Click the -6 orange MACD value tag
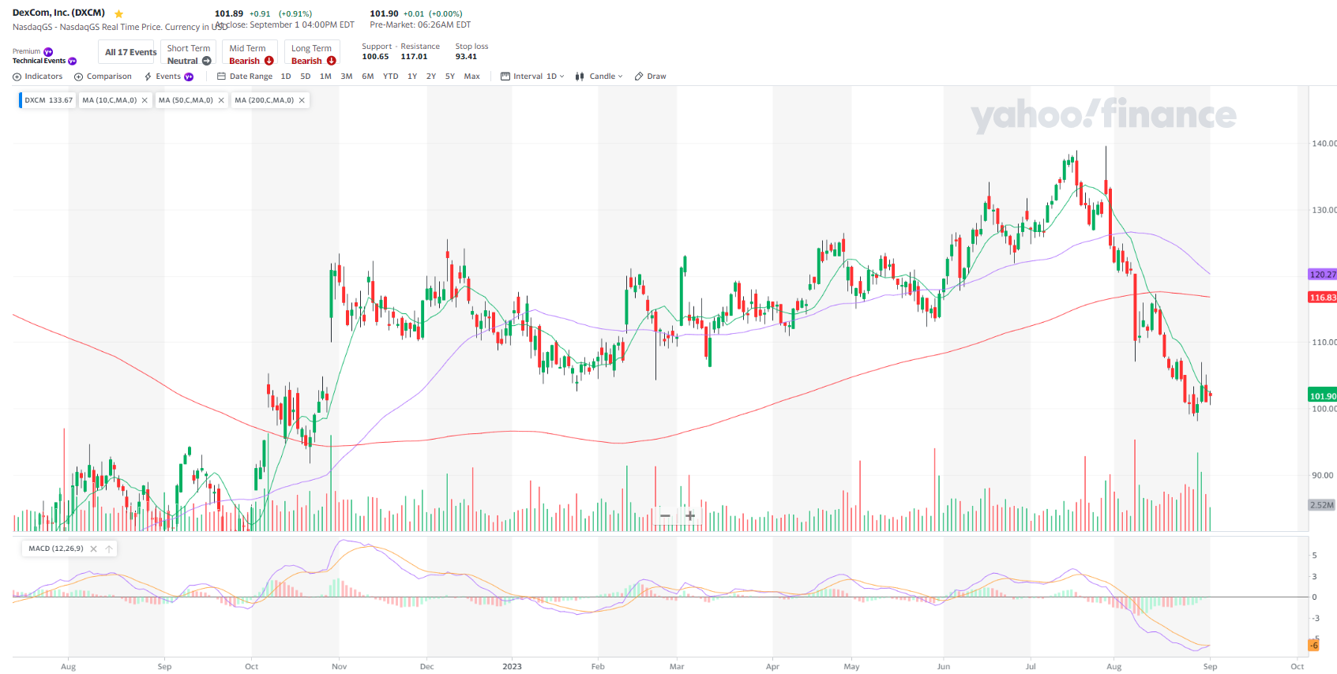This screenshot has height=674, width=1337. pos(1314,646)
